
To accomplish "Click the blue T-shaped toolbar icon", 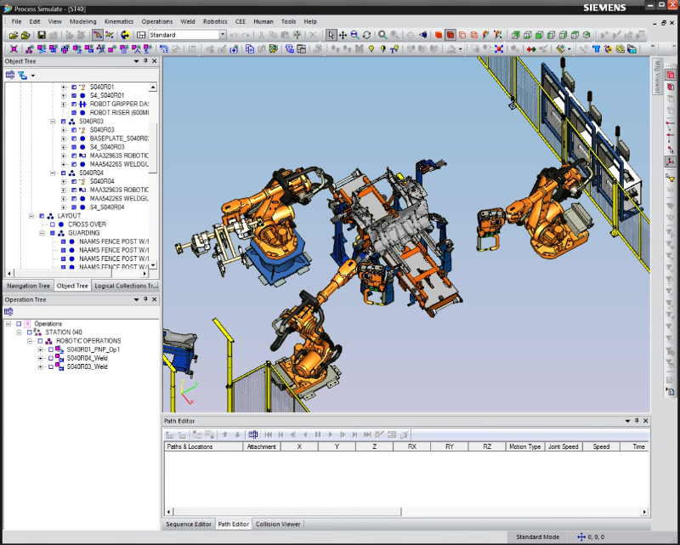I will 597,49.
